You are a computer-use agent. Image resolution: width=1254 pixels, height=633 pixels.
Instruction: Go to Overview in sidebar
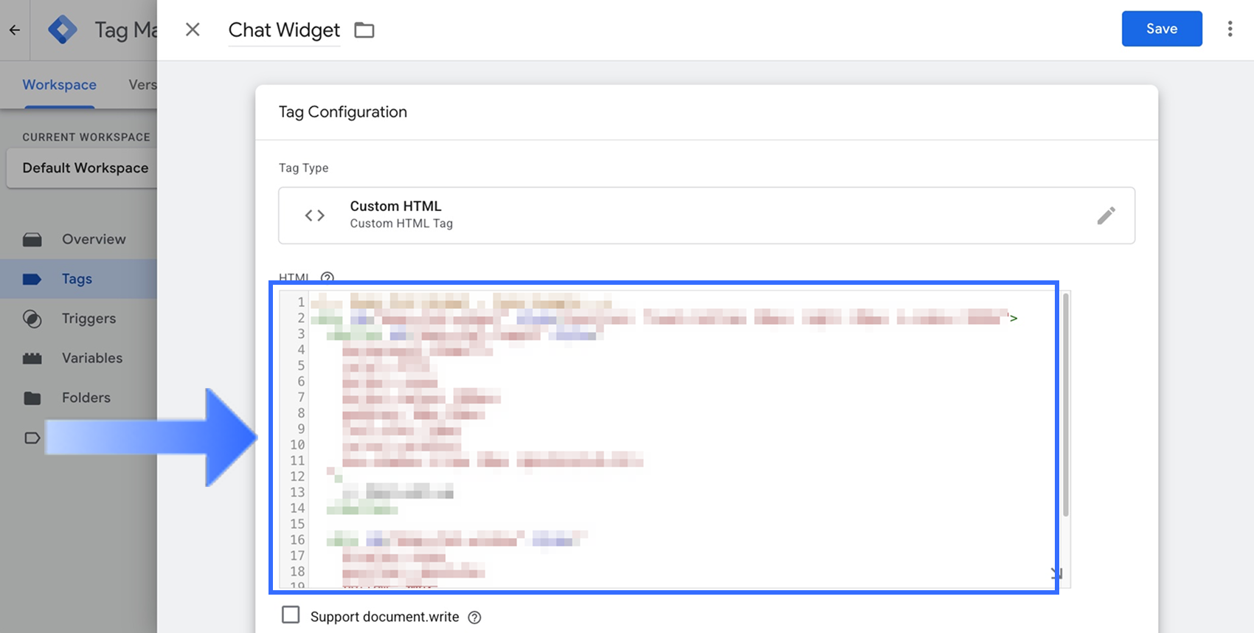pyautogui.click(x=94, y=239)
